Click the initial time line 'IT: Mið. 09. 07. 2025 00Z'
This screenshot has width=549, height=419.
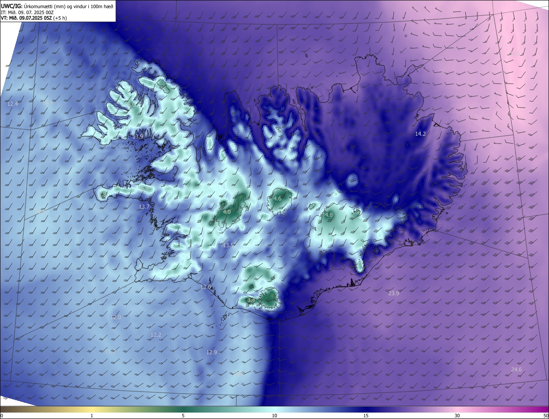27,12
